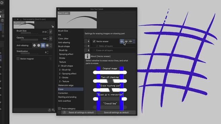Select the '2 - Stroke' category
Screen dimensions: 221x124
64,77
